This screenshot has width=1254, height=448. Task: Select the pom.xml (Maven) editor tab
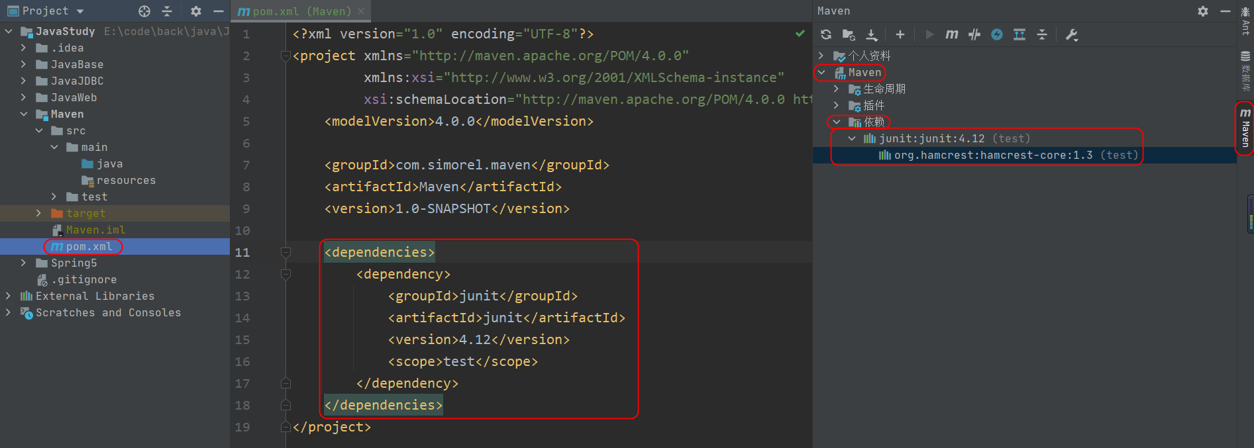(301, 11)
